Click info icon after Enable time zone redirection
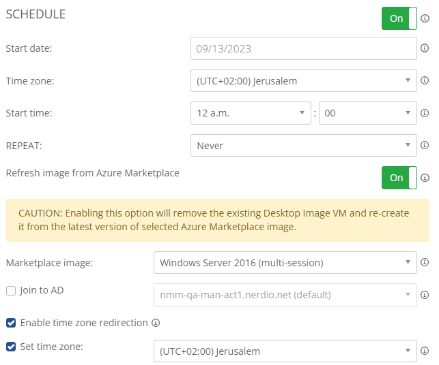This screenshot has height=365, width=439. (x=156, y=323)
